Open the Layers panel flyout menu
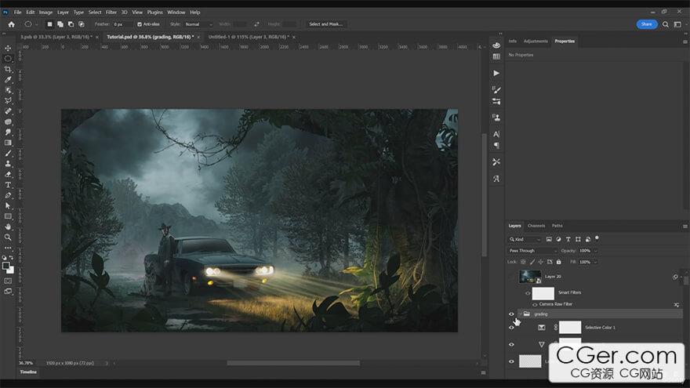Viewport: 690px width, 388px height. 685,226
